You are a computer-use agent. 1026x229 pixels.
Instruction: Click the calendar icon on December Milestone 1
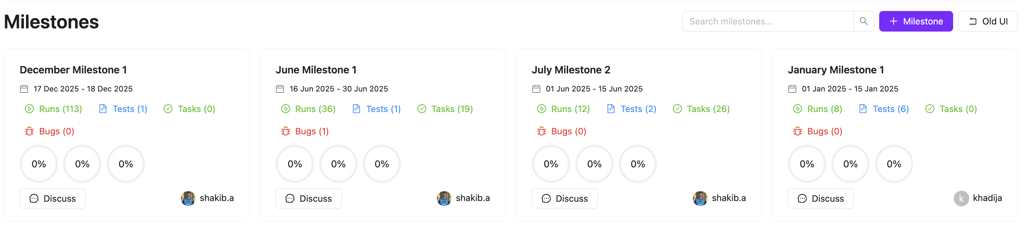point(24,89)
